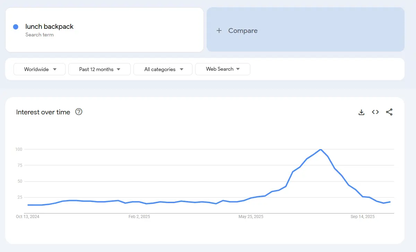
Task: Open the embed code for the chart
Action: coord(375,112)
